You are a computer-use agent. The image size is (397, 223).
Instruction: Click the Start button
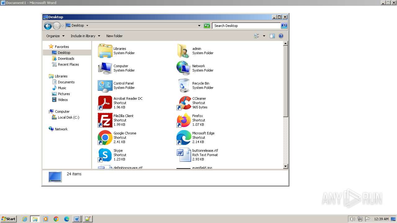click(x=8, y=219)
